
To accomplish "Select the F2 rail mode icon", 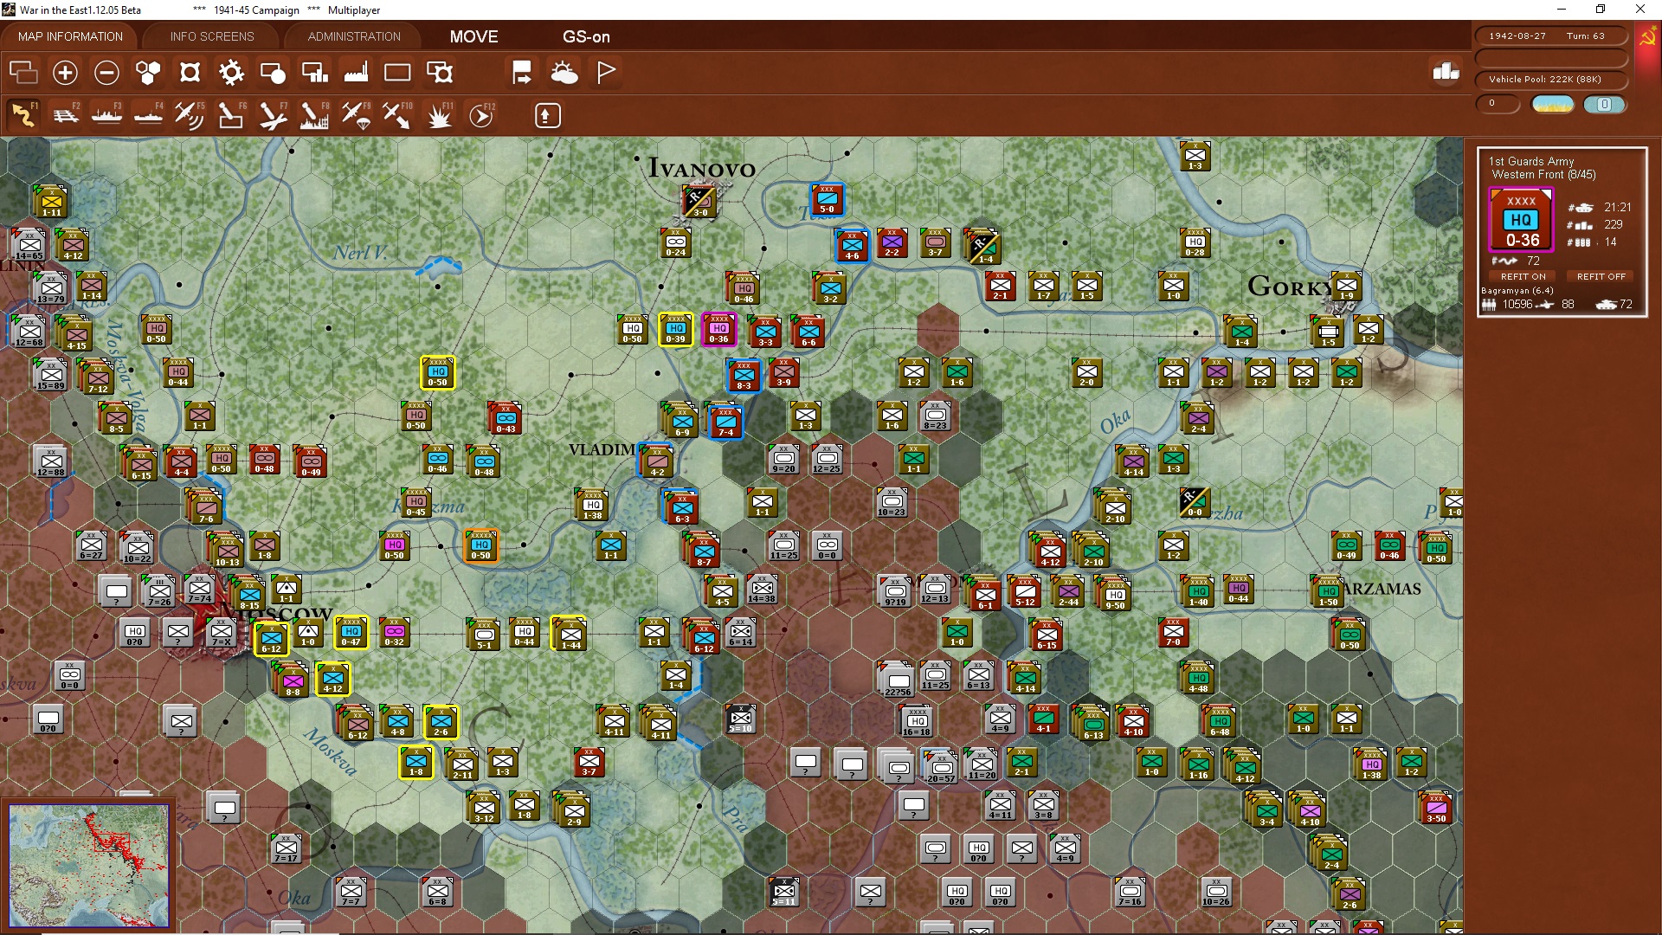I will (x=65, y=115).
